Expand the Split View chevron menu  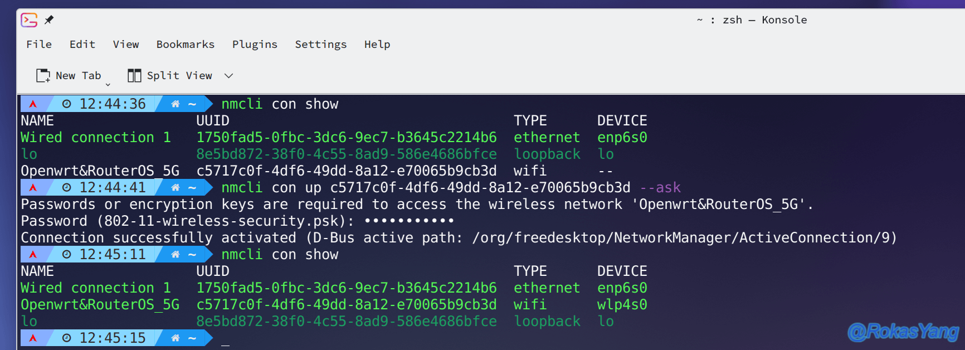click(x=228, y=76)
